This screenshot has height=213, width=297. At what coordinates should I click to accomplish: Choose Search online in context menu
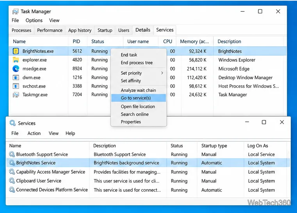135,114
